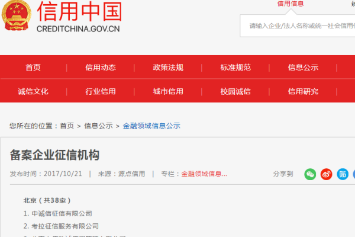Share the article via WeChat icon
The width and height of the screenshot is (355, 237).
tap(310, 174)
